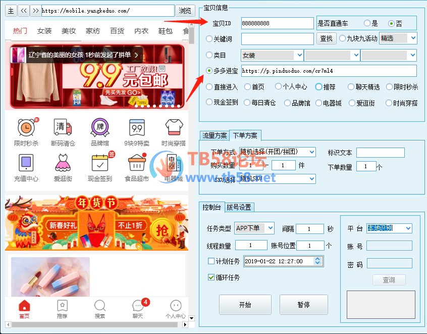
Task: Open the 任务类型 APP下单 dropdown
Action: coord(254,228)
